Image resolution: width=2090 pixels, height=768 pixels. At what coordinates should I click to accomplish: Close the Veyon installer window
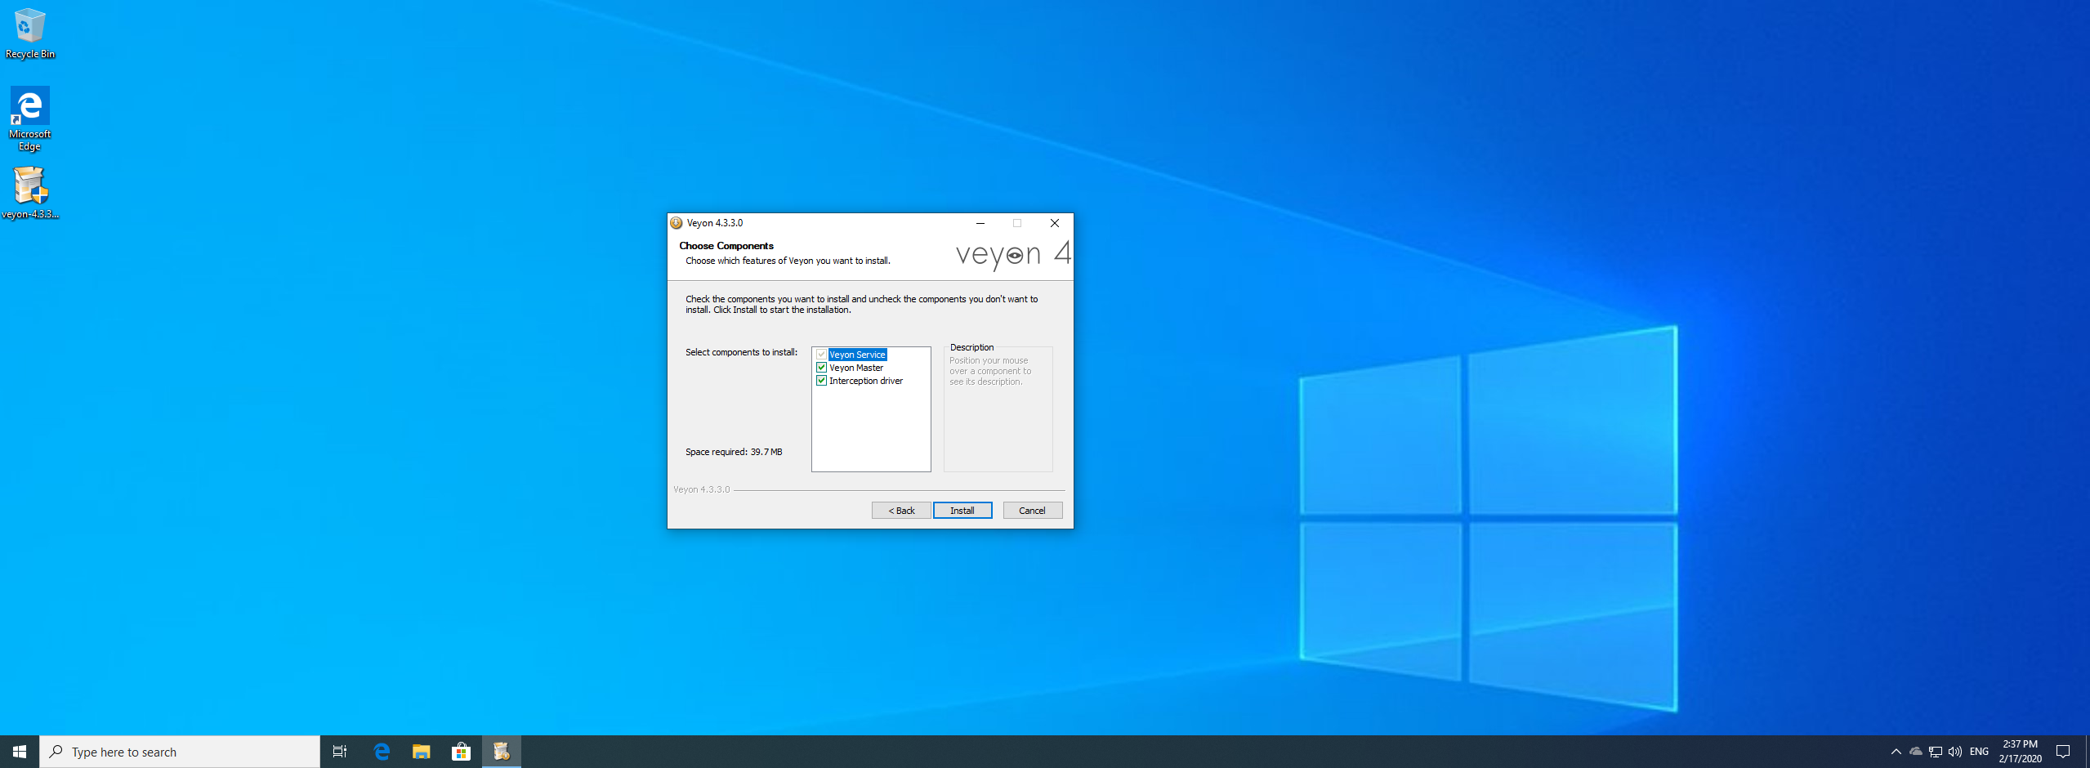point(1055,223)
